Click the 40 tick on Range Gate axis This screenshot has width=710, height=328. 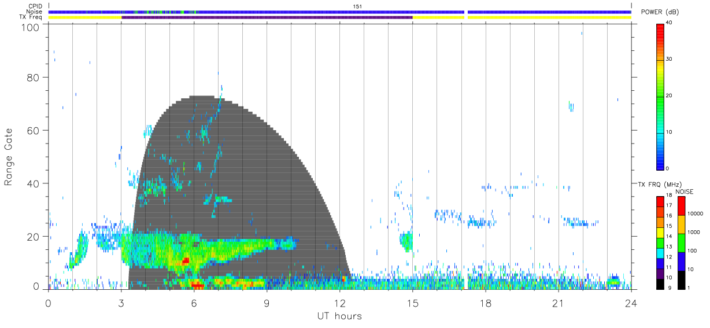point(34,183)
